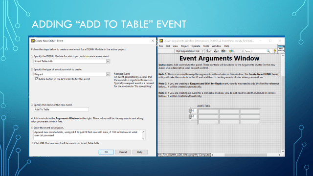This screenshot has width=313, height=176.
Task: Expand the event type dropdown showing Request
Action: [108, 74]
